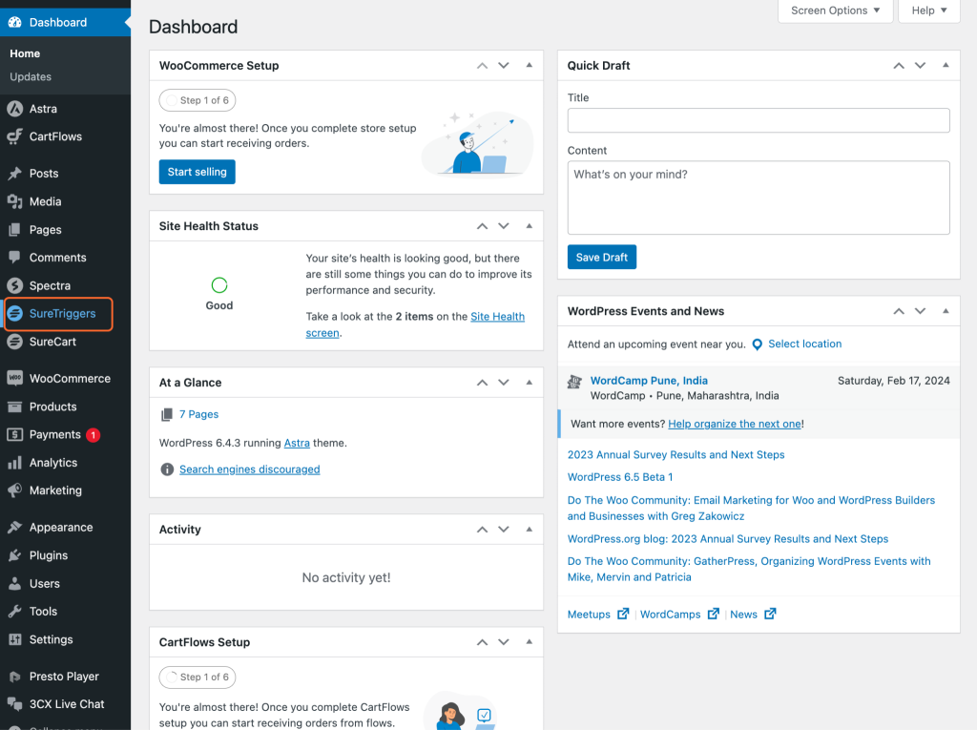Open the Payments menu item
Screen dimensions: 977x730
point(54,434)
